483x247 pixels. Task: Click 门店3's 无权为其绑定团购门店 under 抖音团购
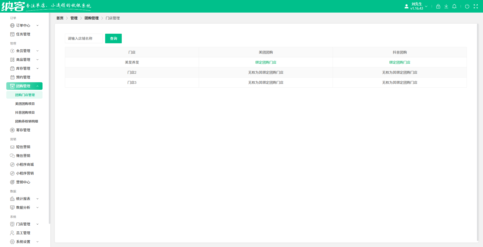[x=400, y=83]
